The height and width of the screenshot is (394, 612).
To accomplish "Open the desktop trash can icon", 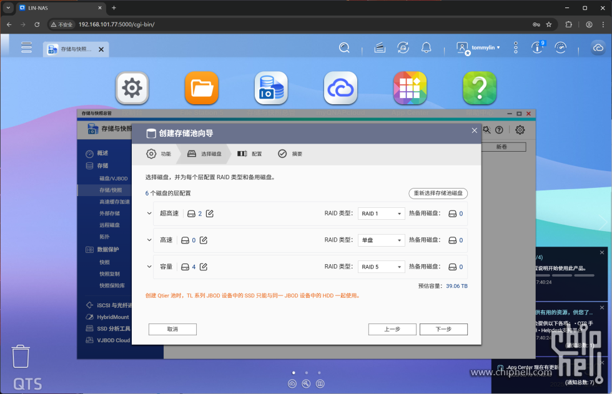I will coord(21,356).
